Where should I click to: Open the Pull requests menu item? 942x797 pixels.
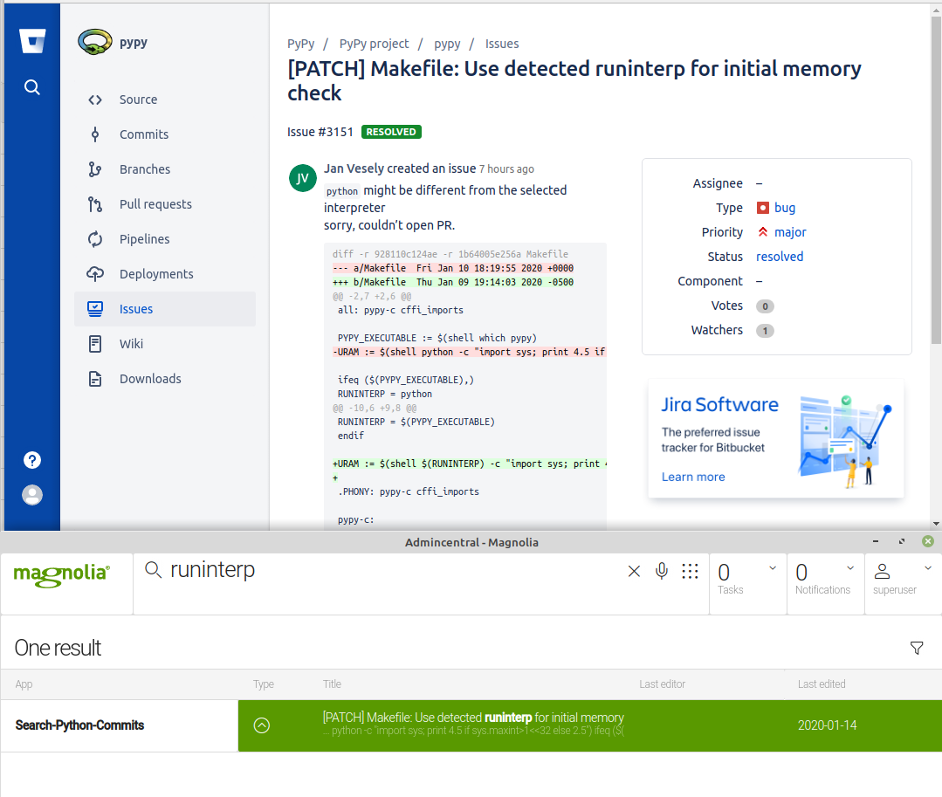tap(155, 204)
